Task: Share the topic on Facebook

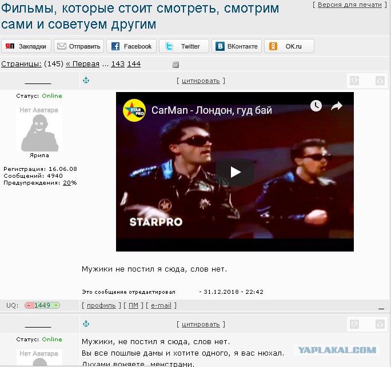Action: 131,46
